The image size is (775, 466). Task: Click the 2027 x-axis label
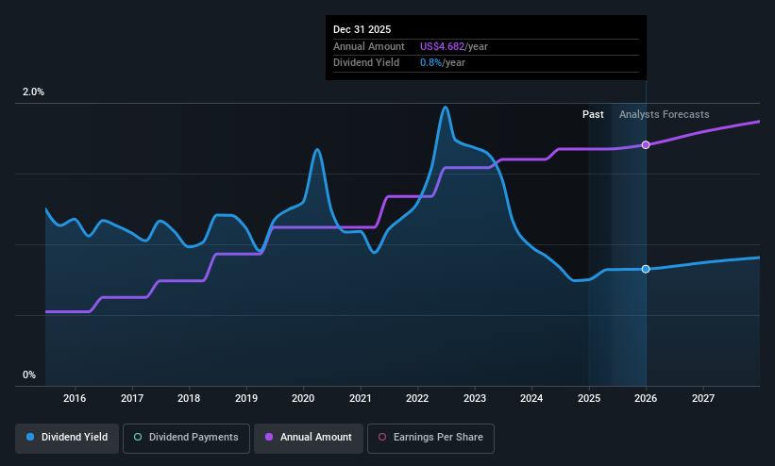(703, 398)
